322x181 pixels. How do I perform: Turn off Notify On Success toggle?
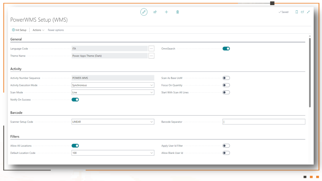click(x=75, y=100)
